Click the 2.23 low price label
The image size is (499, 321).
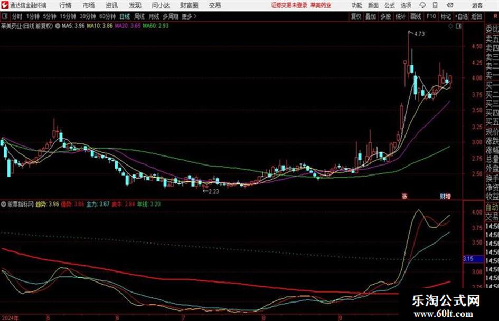point(214,191)
